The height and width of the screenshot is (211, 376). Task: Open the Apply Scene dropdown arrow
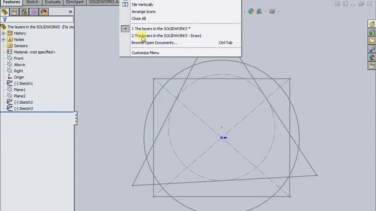click(266, 12)
